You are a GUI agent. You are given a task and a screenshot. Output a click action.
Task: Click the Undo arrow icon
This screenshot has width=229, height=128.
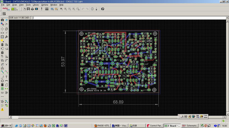click(x=83, y=9)
